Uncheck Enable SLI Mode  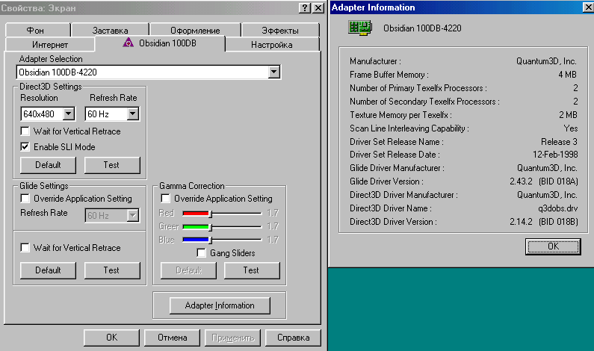coord(25,147)
